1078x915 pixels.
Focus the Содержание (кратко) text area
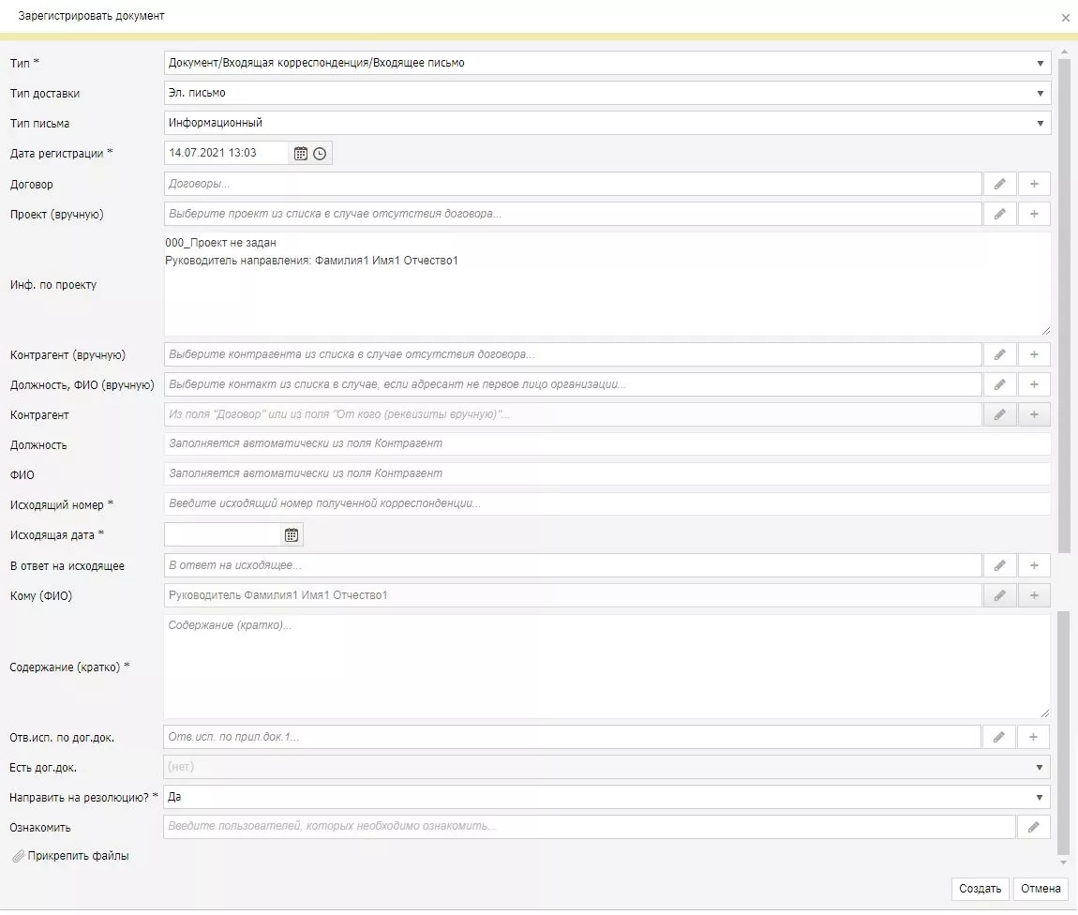[x=606, y=667]
